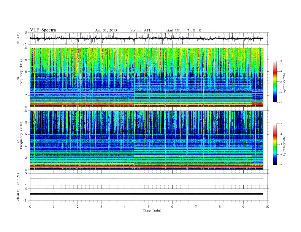
Task: Click time-axis tick label "5" at bottom
Action: (149, 207)
